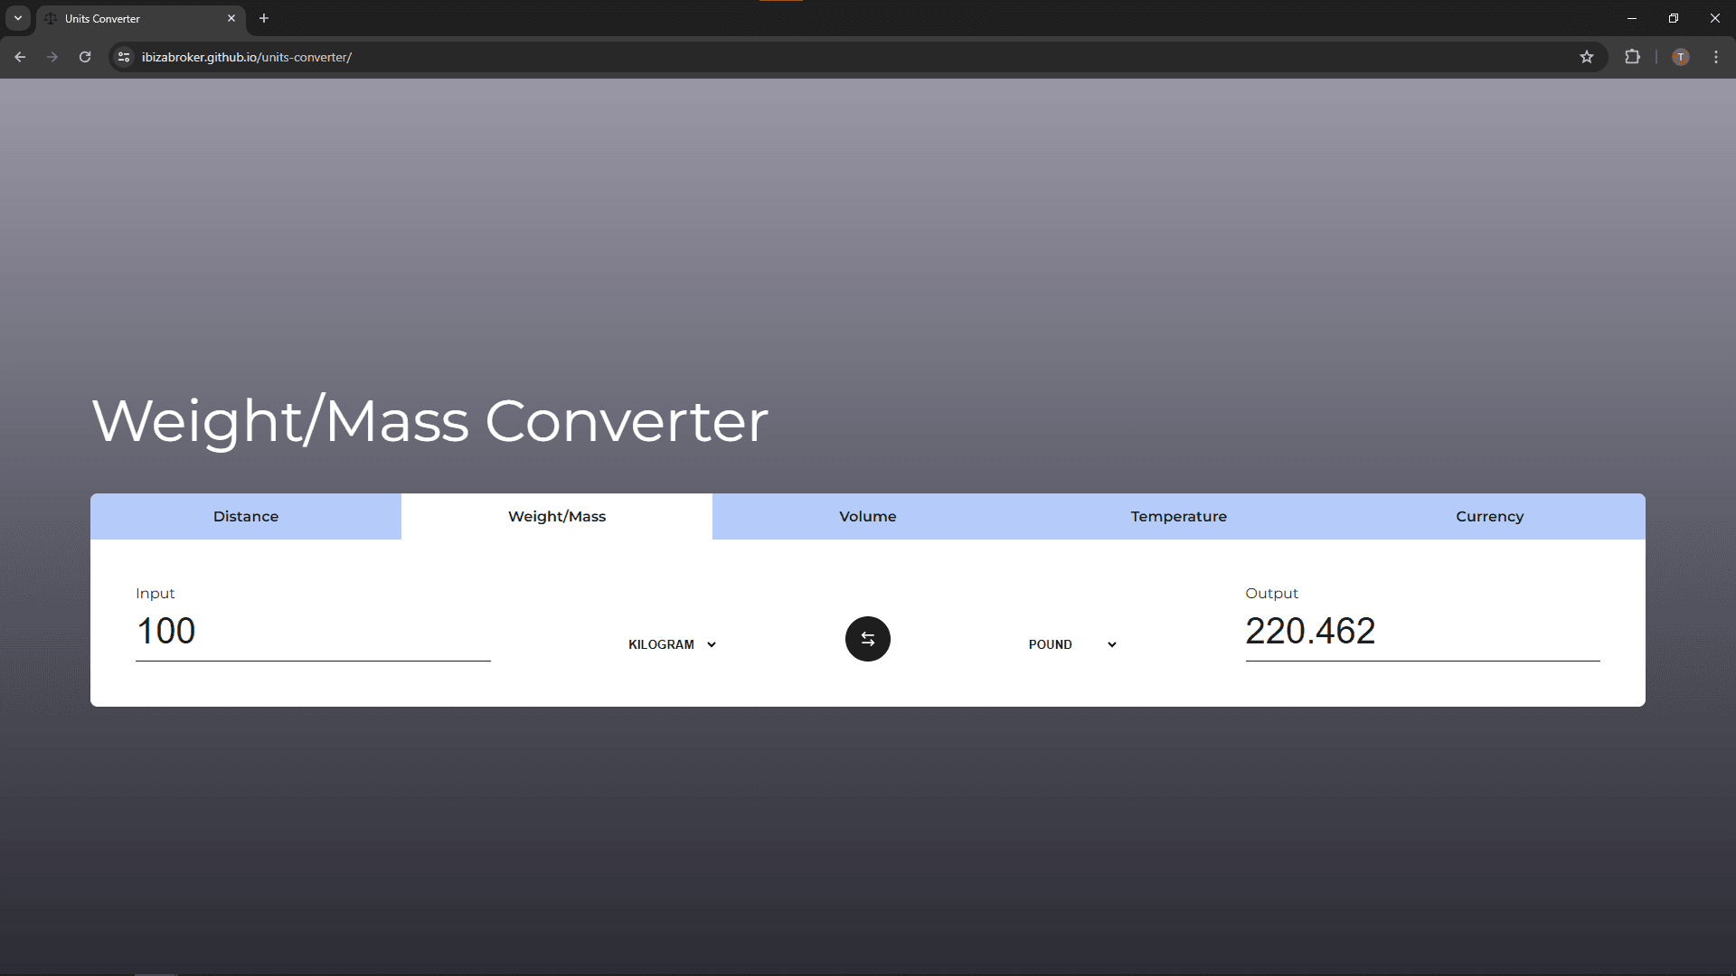Select the Volume converter section
Viewport: 1736px width, 976px height.
tap(868, 516)
